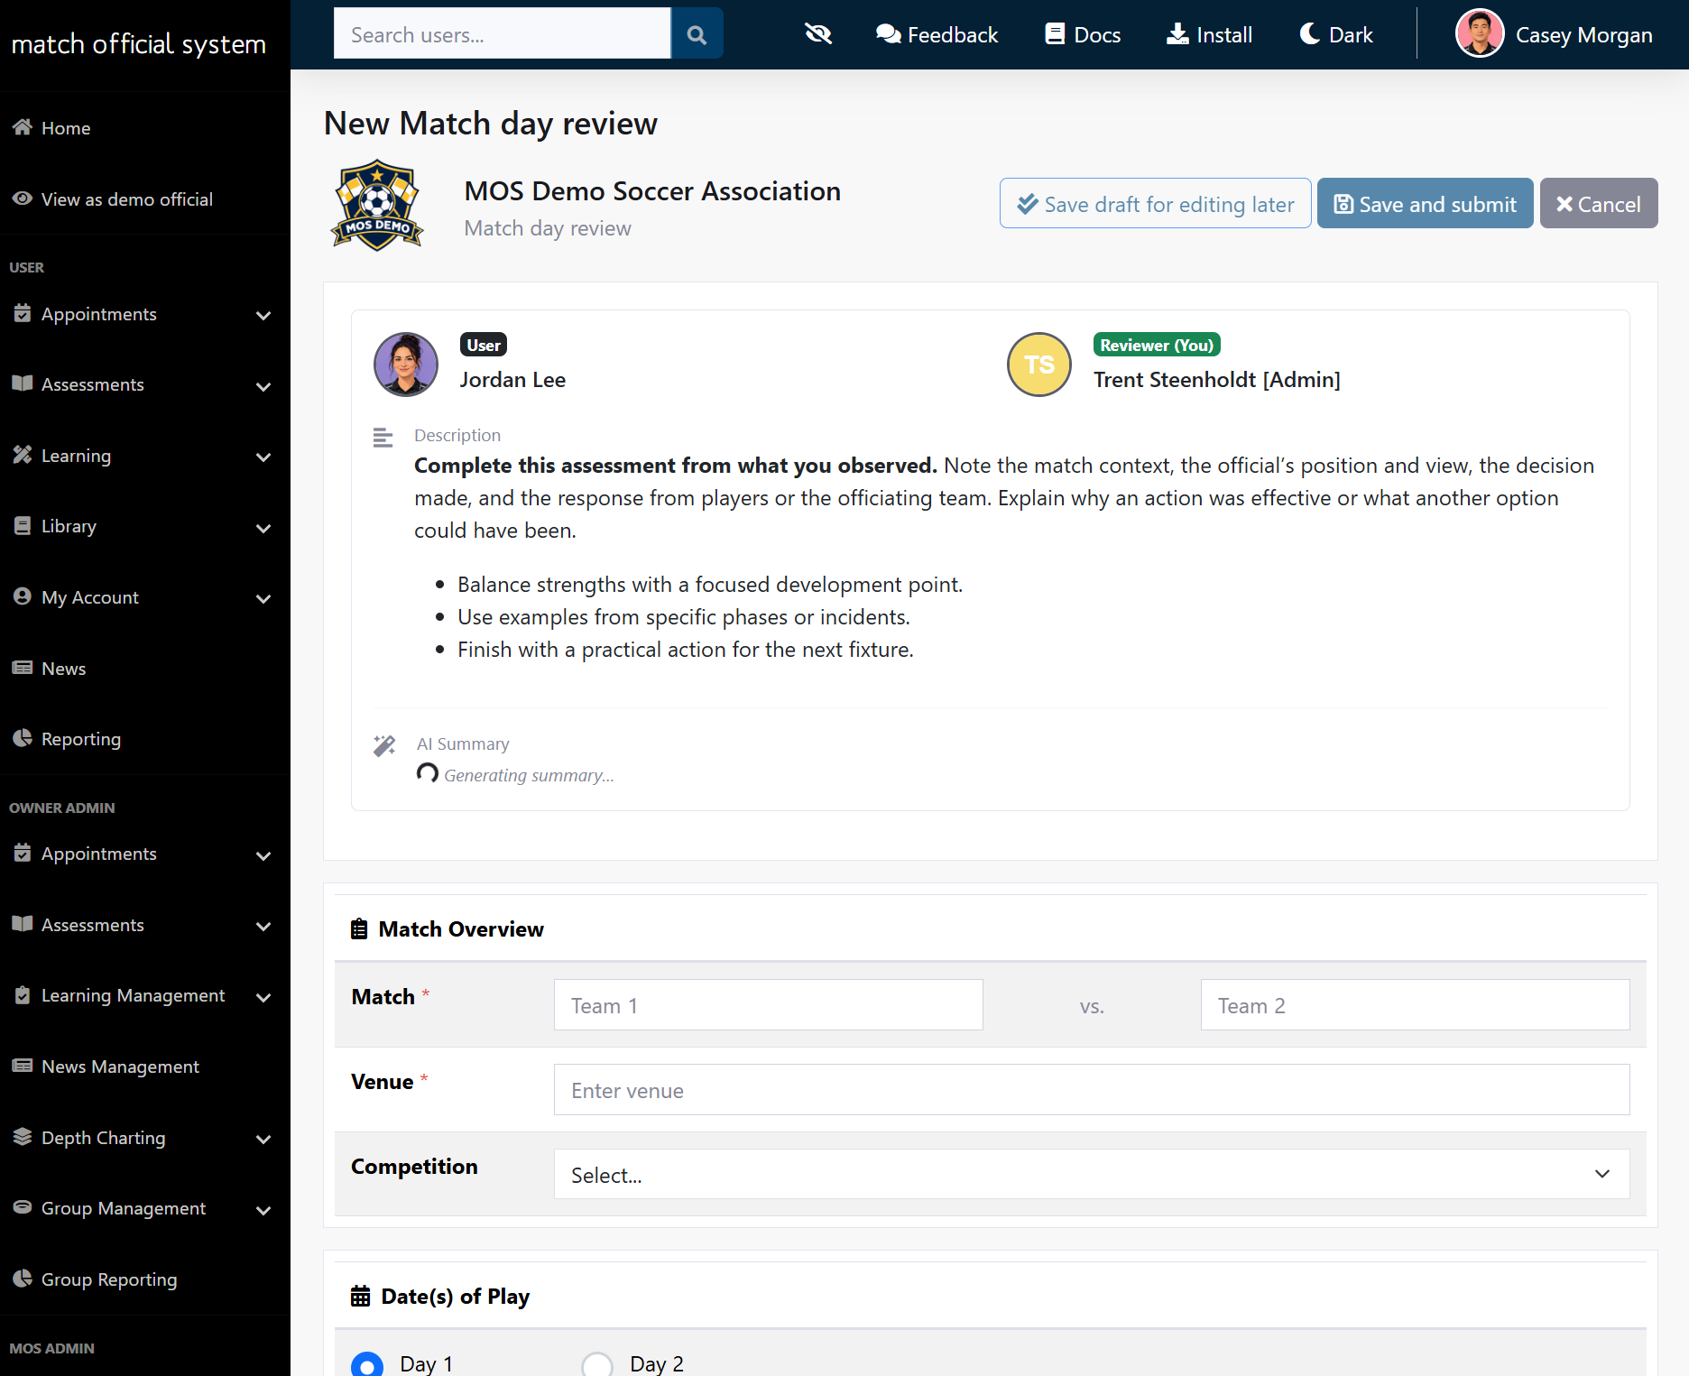Cancel the match day review
Image resolution: width=1689 pixels, height=1376 pixels.
pos(1598,204)
